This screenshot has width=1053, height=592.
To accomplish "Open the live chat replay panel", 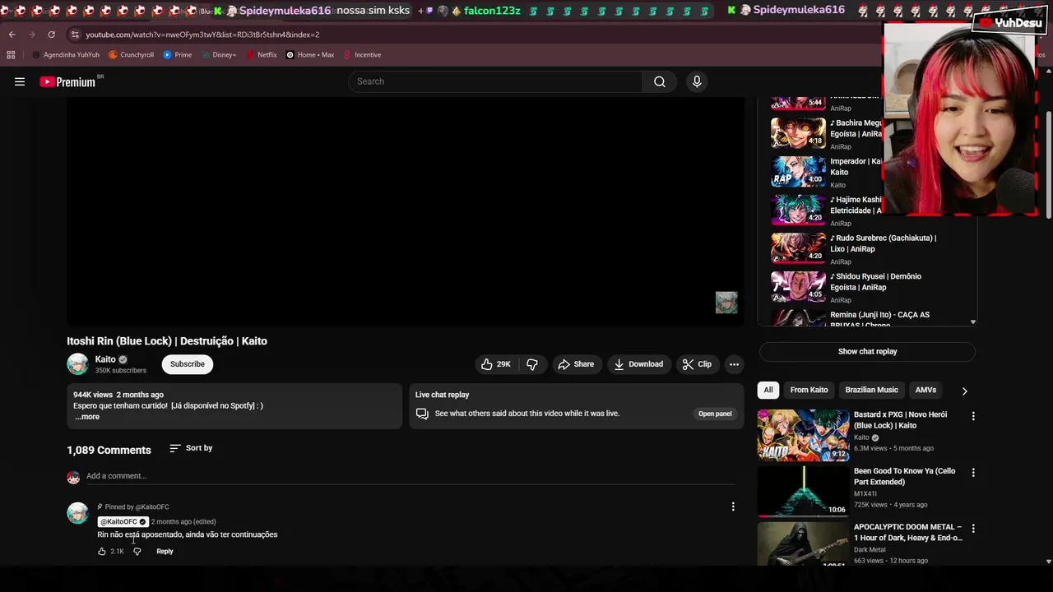I will click(x=715, y=414).
